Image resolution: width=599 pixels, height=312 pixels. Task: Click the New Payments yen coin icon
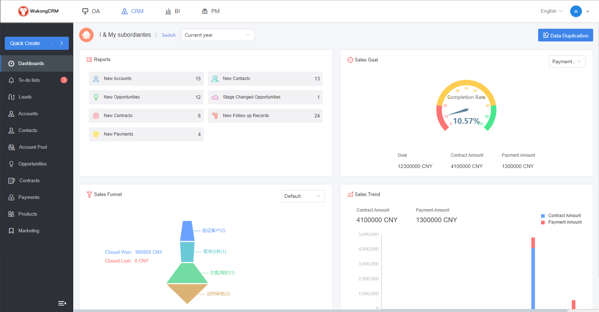96,134
